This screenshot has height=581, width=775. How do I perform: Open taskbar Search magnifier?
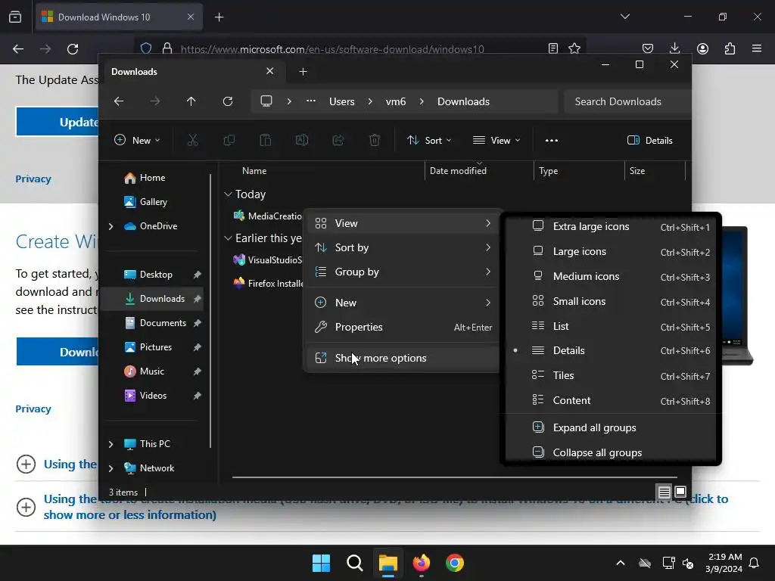click(355, 563)
